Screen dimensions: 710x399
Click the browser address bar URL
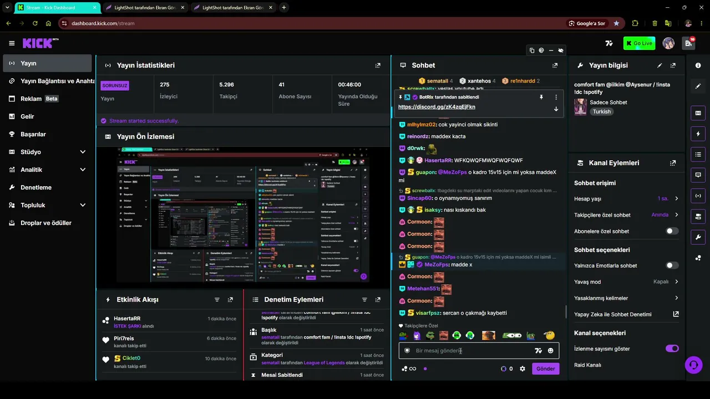[103, 23]
